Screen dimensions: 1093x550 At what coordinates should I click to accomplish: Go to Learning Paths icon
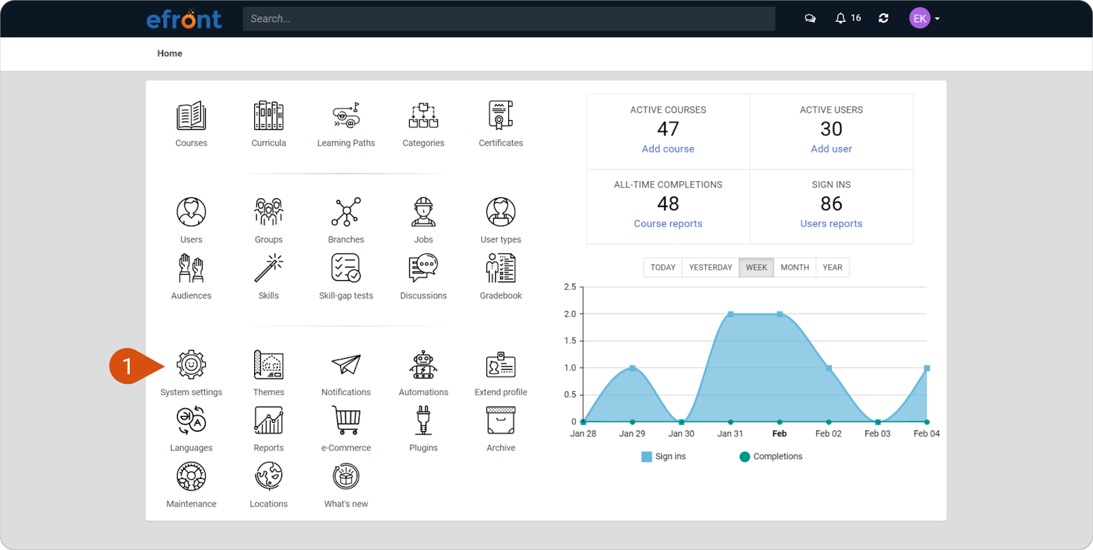(x=346, y=116)
